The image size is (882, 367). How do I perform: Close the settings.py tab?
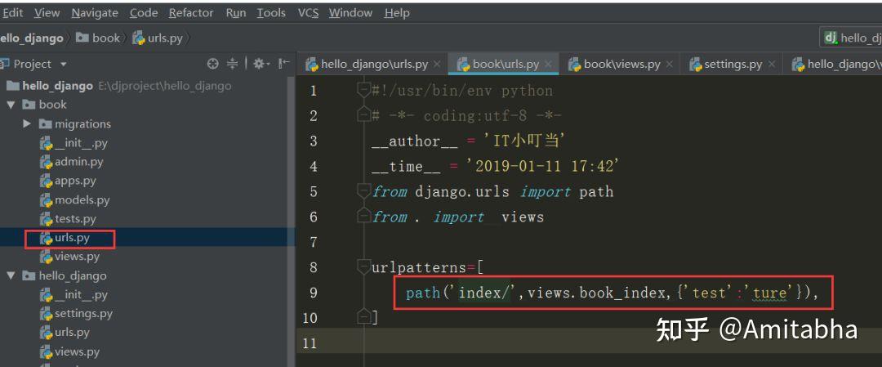pos(772,65)
